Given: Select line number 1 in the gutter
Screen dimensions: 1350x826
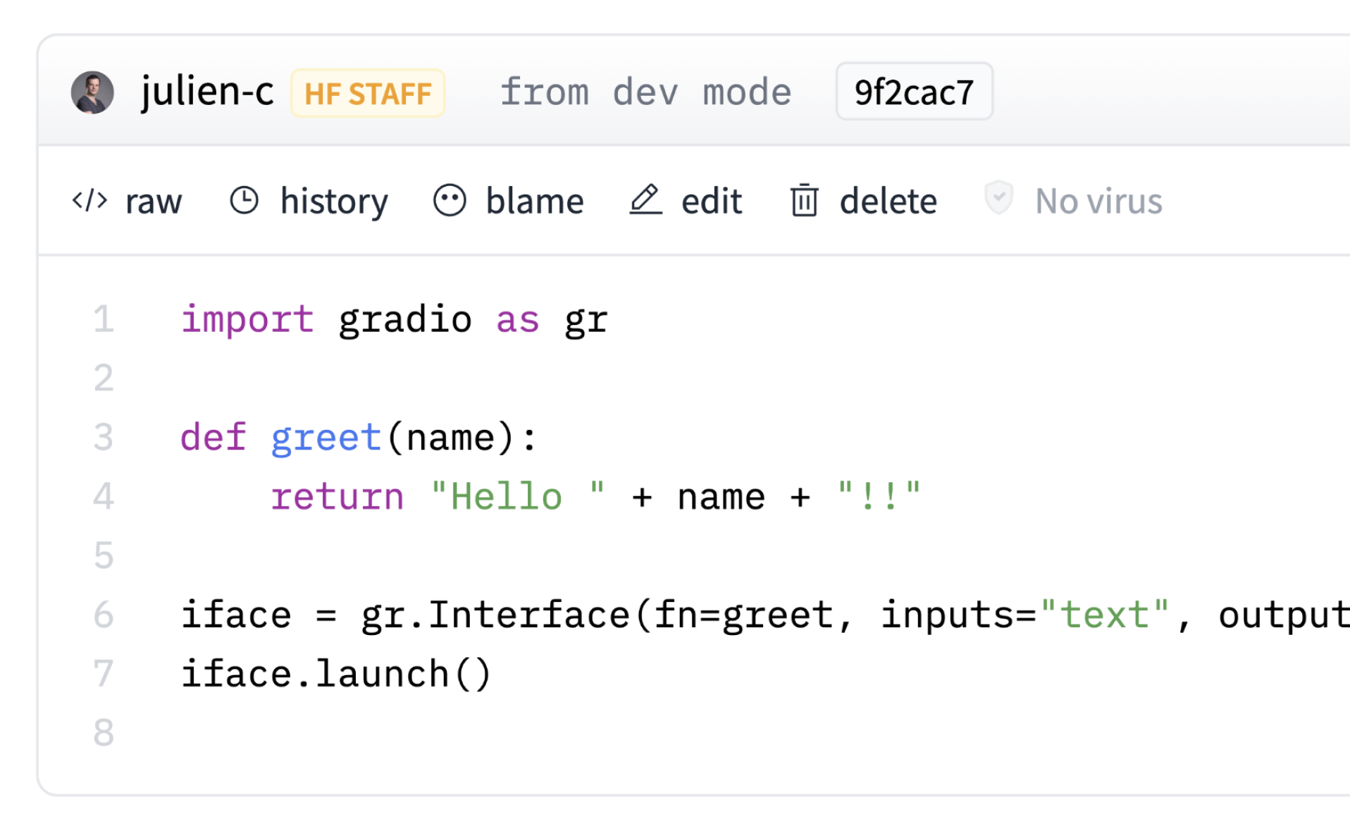Looking at the screenshot, I should pyautogui.click(x=104, y=319).
